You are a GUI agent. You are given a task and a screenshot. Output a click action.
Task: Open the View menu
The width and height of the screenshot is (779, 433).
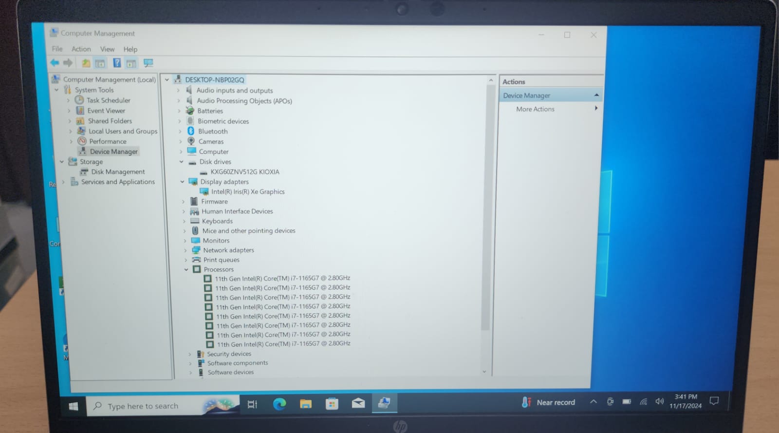(x=108, y=49)
